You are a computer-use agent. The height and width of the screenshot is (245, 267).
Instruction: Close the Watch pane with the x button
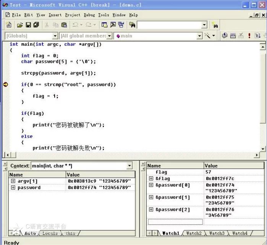(143, 163)
